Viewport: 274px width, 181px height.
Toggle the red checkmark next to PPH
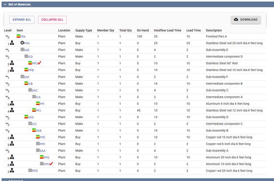51,163
